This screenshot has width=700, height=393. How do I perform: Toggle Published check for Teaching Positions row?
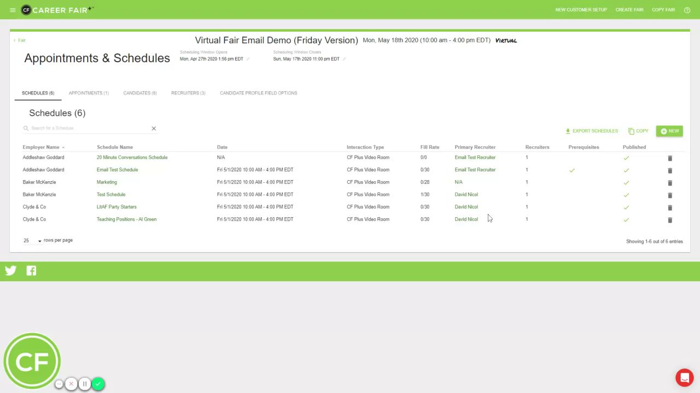[x=626, y=220]
